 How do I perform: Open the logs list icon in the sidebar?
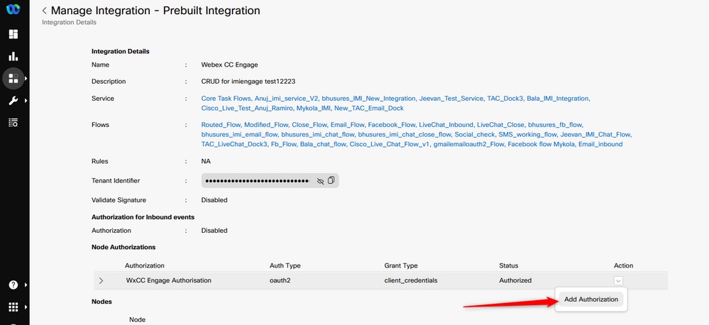tap(13, 123)
